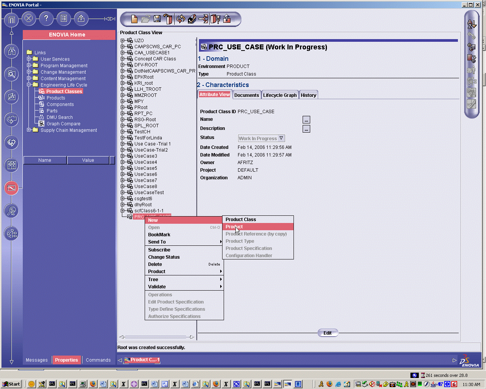The width and height of the screenshot is (486, 389).
Task: Open the Tree submenu
Action: pyautogui.click(x=184, y=280)
